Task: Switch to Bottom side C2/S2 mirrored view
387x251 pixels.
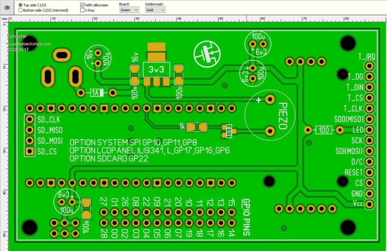Action: pyautogui.click(x=20, y=11)
